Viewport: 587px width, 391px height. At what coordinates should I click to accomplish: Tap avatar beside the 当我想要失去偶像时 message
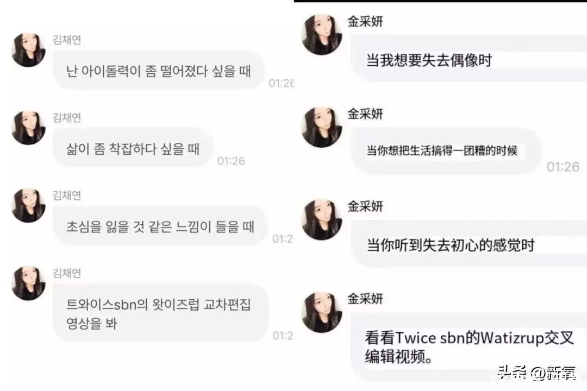pos(322,34)
